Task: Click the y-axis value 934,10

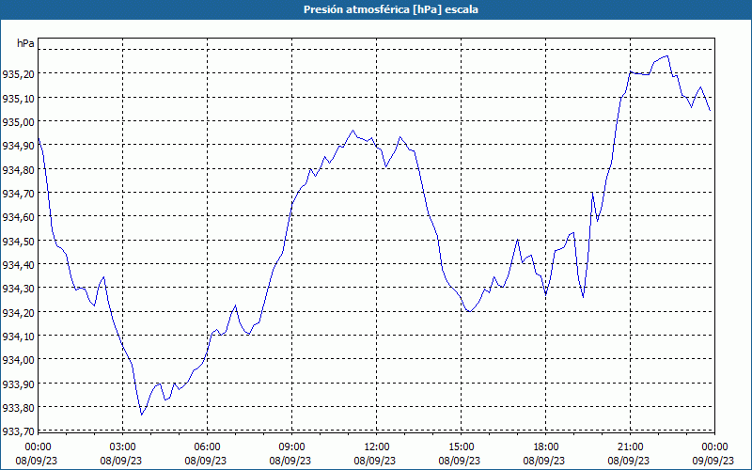Action: coord(18,336)
